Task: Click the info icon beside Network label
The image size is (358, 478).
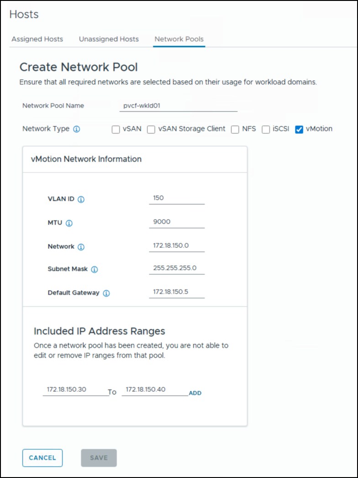Action: 81,247
